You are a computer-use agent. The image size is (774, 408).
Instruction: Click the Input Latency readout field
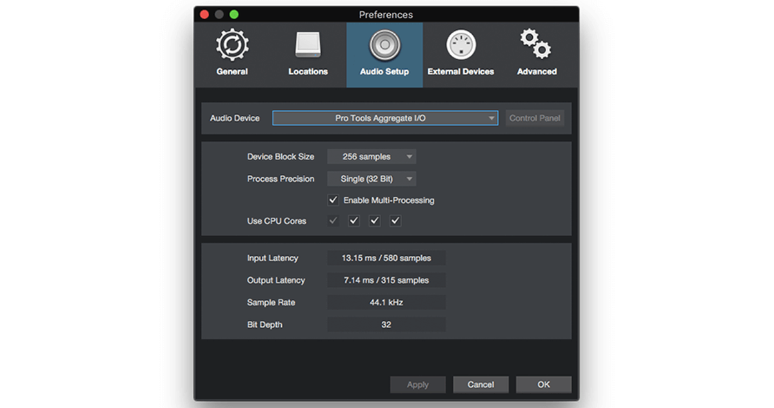pyautogui.click(x=386, y=258)
